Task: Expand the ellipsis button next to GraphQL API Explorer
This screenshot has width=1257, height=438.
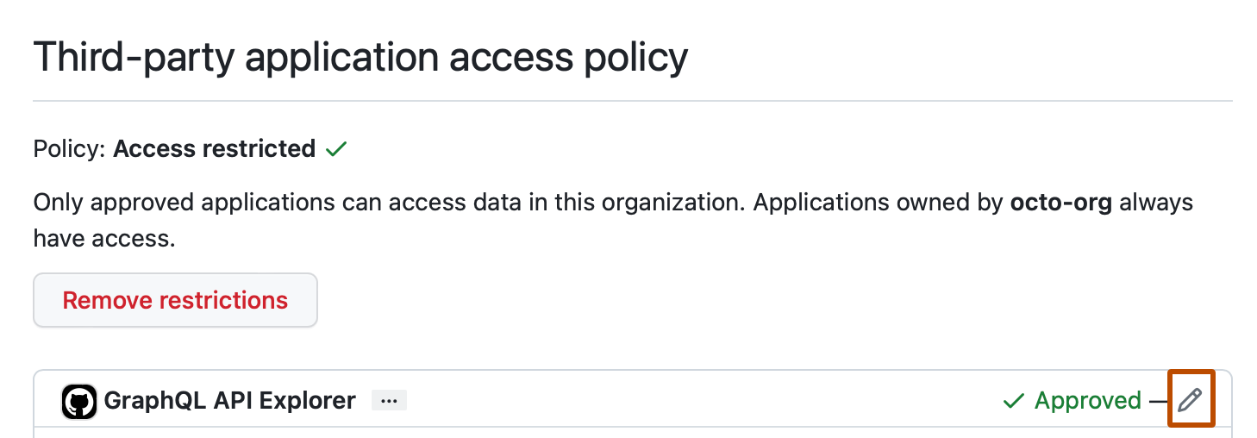Action: (x=389, y=401)
